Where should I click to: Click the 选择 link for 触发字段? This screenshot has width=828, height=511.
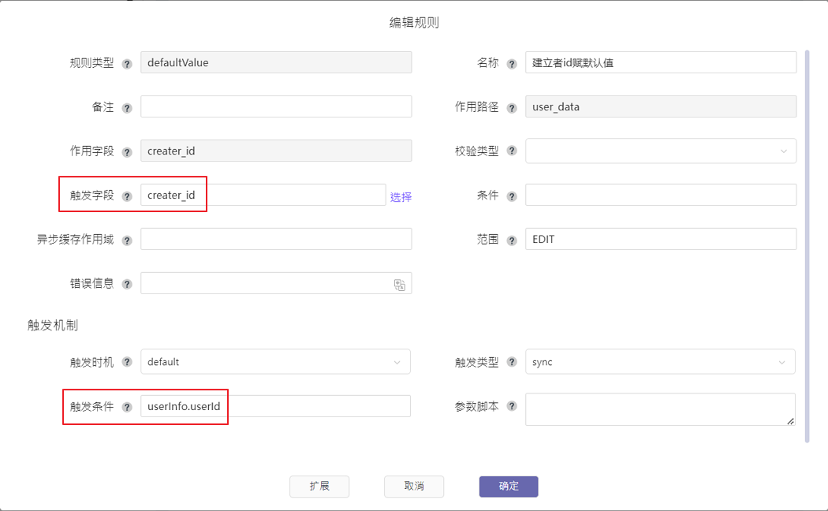point(401,196)
